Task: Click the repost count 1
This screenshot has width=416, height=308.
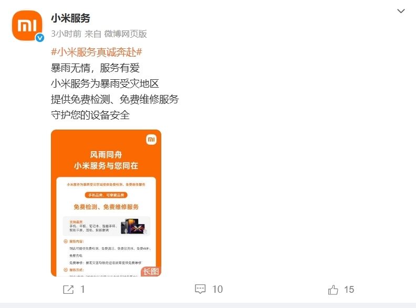Action: click(83, 290)
